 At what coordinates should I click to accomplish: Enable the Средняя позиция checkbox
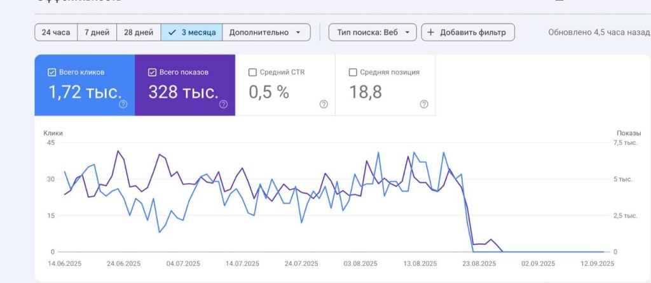[353, 72]
